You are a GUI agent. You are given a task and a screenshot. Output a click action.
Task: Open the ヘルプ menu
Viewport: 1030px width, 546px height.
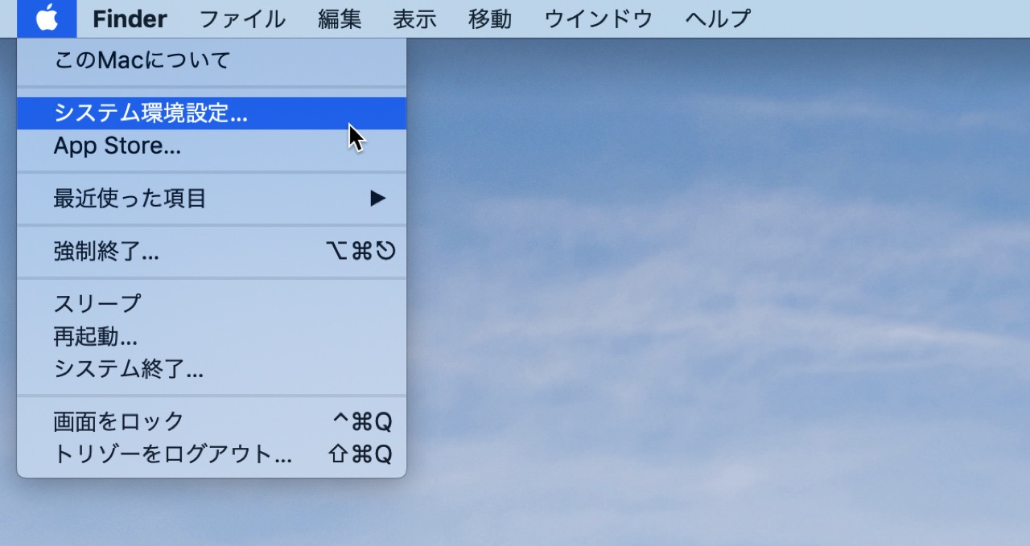pyautogui.click(x=718, y=18)
